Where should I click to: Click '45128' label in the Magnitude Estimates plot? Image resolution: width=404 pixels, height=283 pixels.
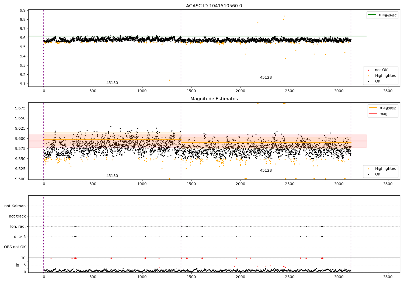pos(266,171)
